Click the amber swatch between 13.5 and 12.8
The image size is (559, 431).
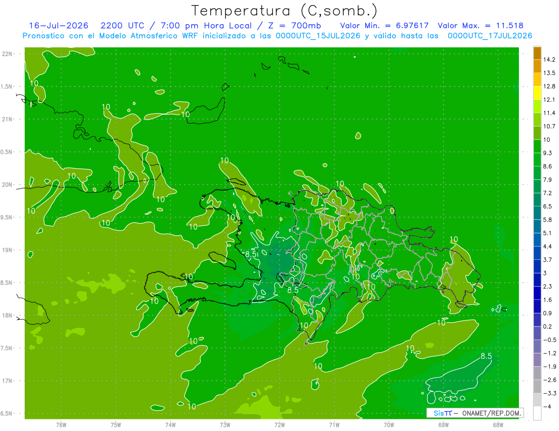pos(537,80)
